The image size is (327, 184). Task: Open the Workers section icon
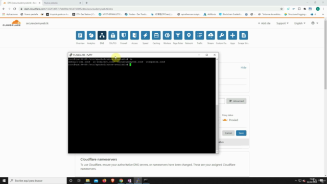tap(167, 35)
